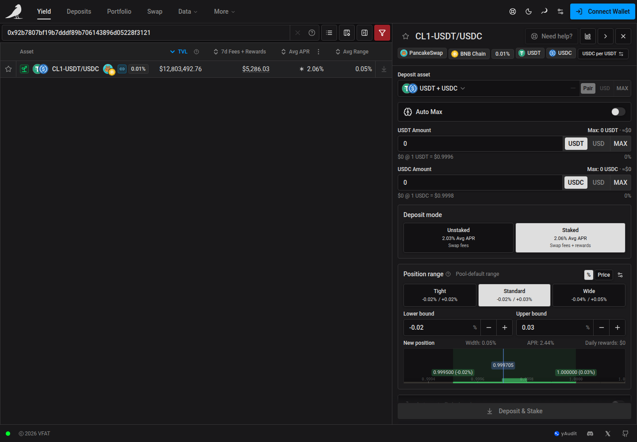637x442 pixels.
Task: Click deposit arrow icon in table row
Action: coord(384,69)
